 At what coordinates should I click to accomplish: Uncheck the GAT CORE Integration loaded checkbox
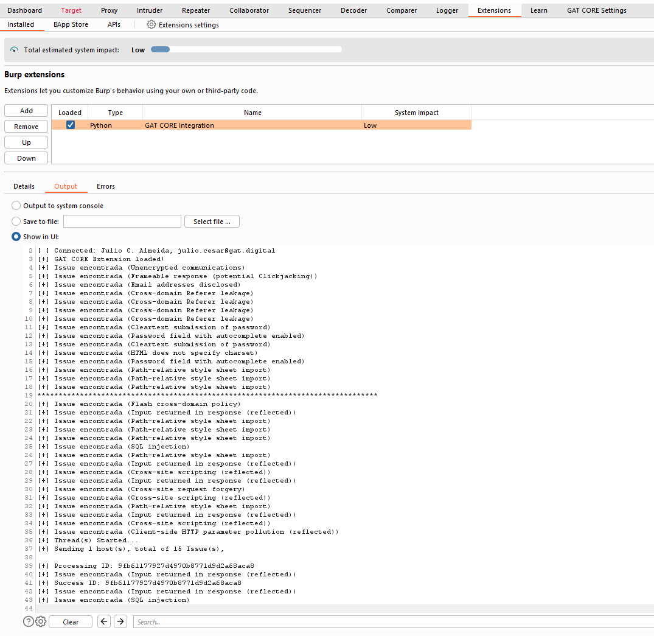click(x=71, y=125)
